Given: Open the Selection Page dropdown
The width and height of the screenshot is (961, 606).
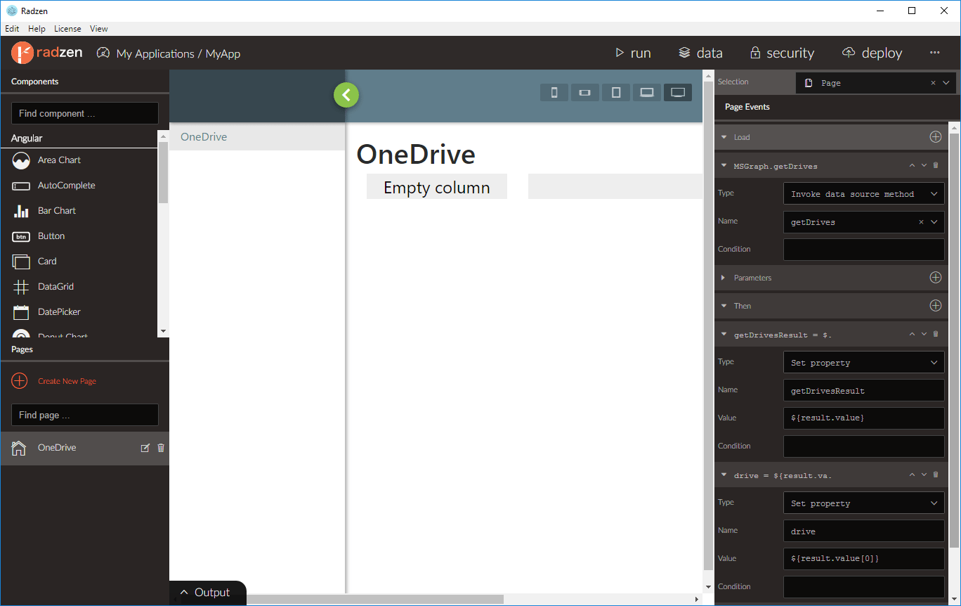Looking at the screenshot, I should coord(946,83).
